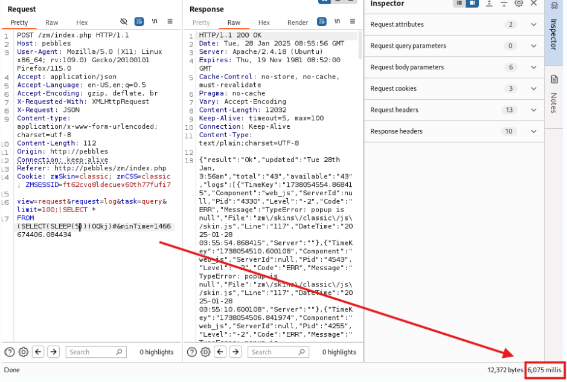This screenshot has height=382, width=567.
Task: Click '0 highlights' under Request panel
Action: (156, 352)
